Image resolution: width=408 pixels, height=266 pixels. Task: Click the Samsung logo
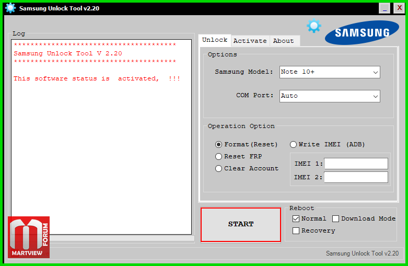pyautogui.click(x=362, y=32)
